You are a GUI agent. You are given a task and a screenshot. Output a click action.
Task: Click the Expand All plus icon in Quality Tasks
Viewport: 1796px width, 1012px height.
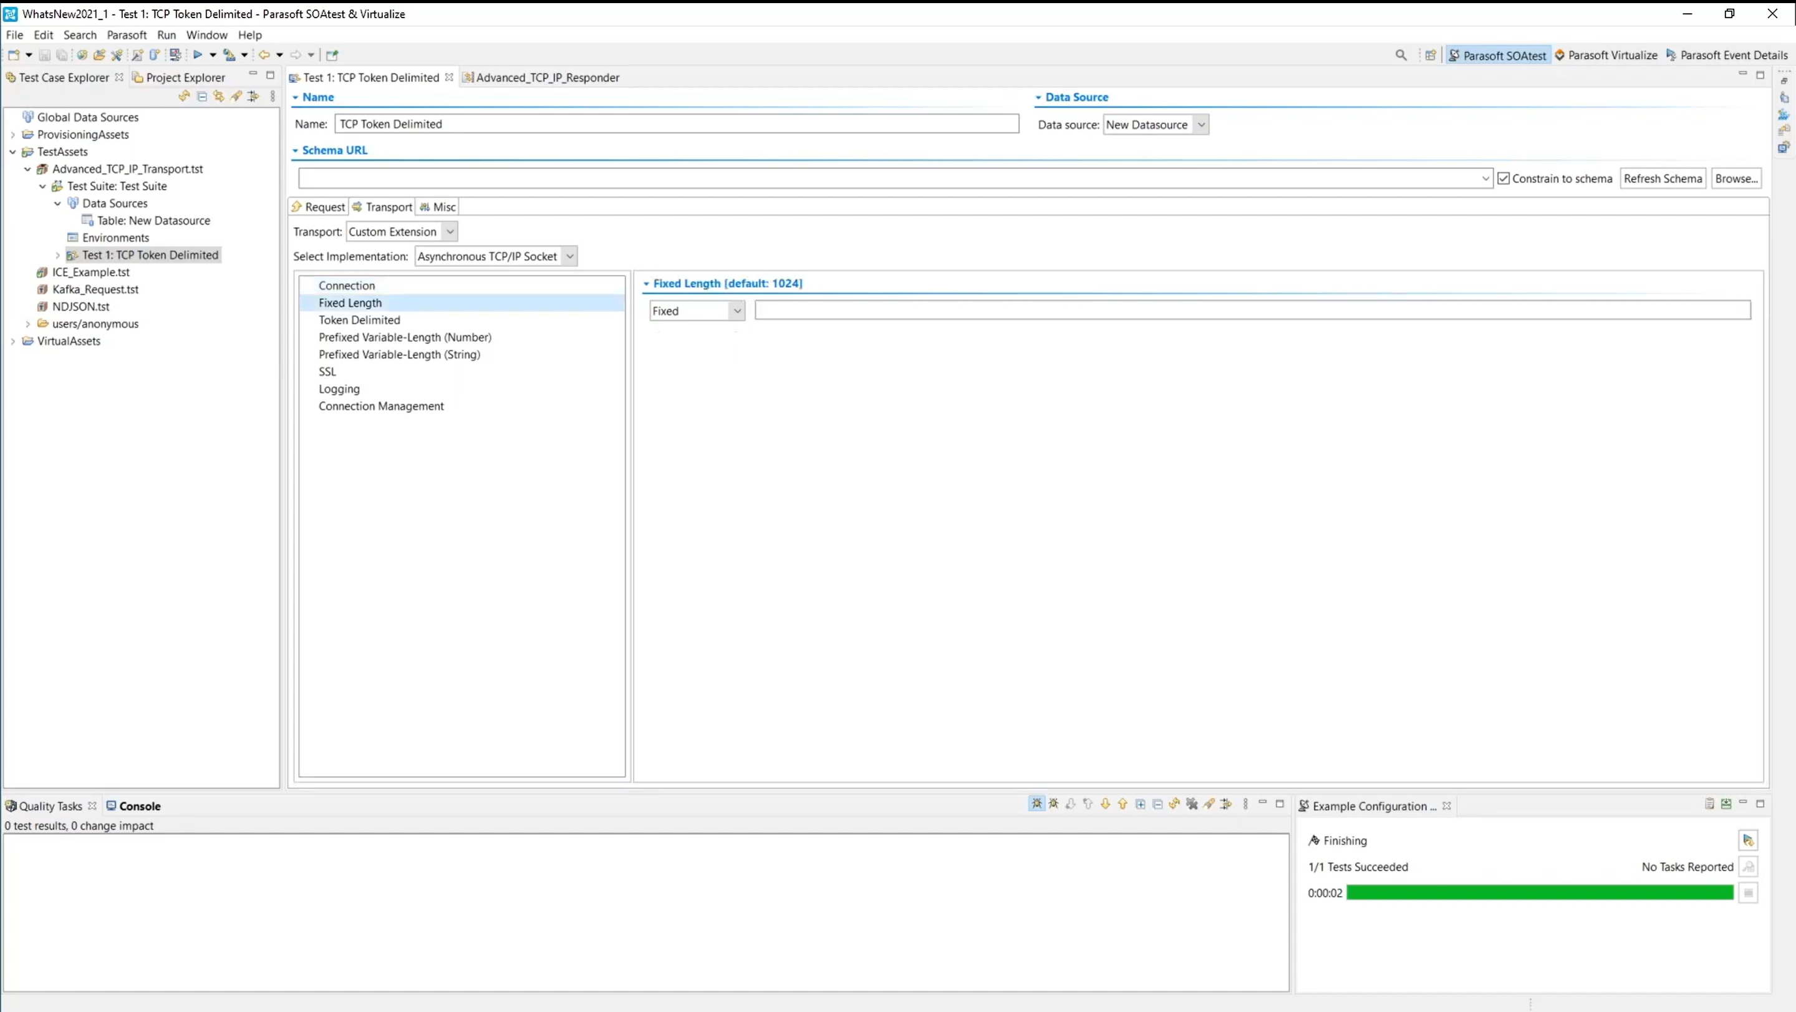coord(1140,804)
